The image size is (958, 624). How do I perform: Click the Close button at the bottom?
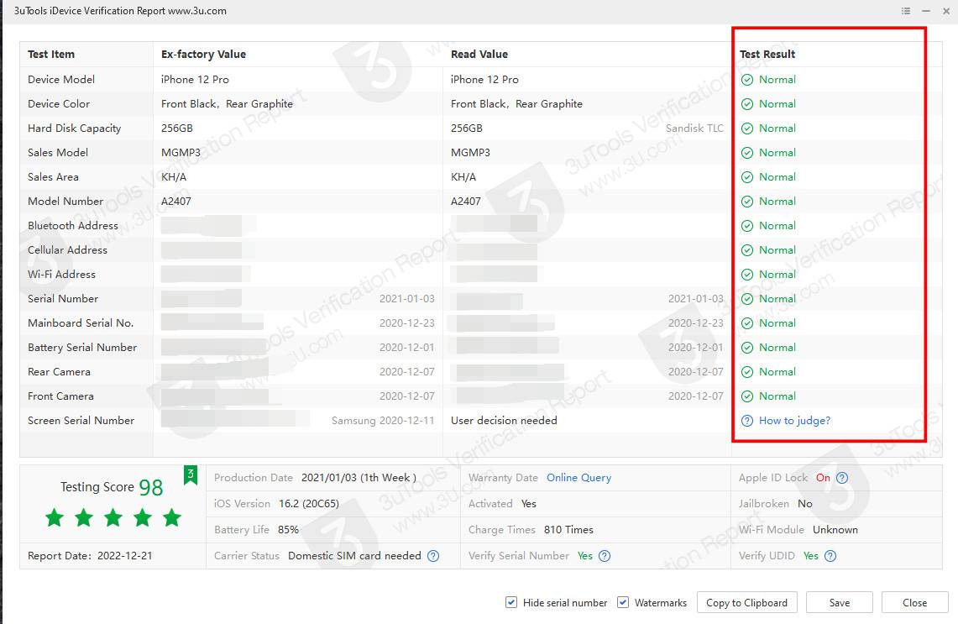click(914, 603)
